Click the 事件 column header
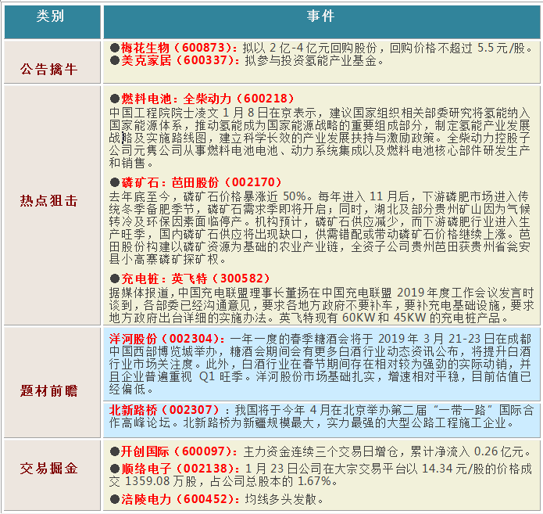This screenshot has height=514, width=543. (322, 22)
